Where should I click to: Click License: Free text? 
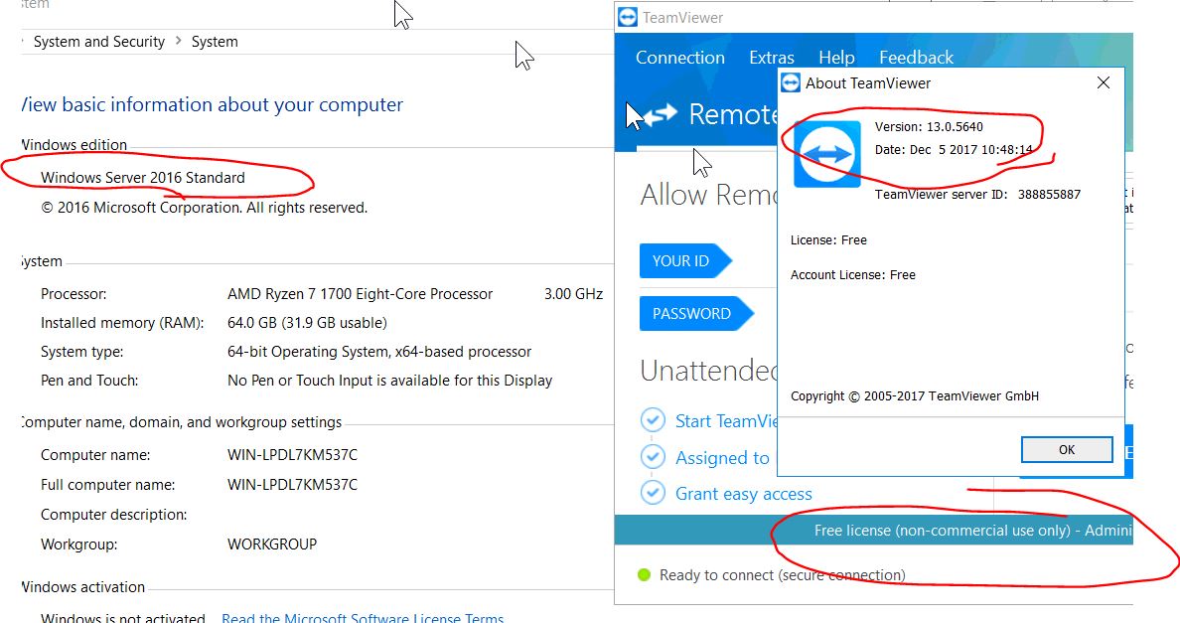coord(828,240)
